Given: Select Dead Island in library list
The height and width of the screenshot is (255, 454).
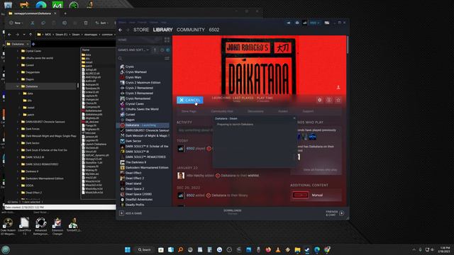Looking at the screenshot, I should pos(133,183).
